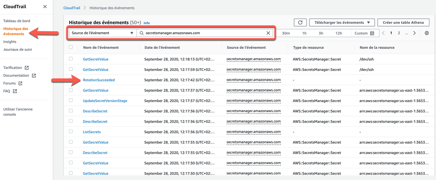Click date September 28, 2020, 12:17:42
Screen dimensions: 436x180
pos(179,80)
